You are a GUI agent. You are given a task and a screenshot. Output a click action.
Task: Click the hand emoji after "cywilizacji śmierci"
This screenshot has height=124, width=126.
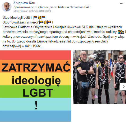click(45, 22)
